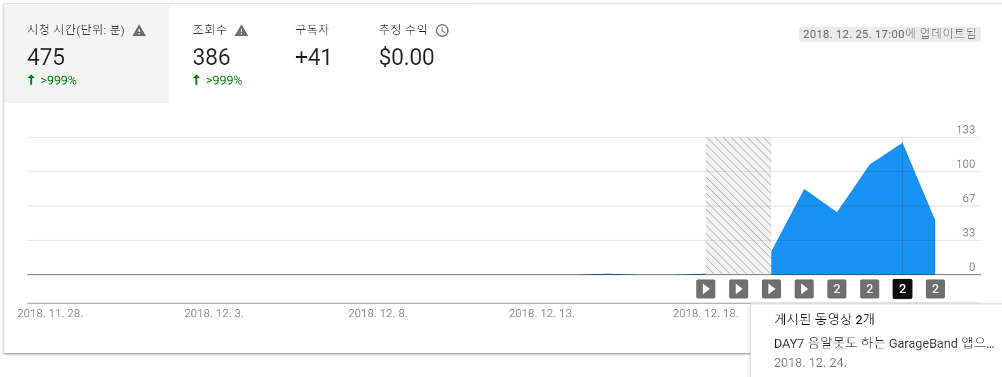Click the clock icon beside 추정 수익
Image resolution: width=1002 pixels, height=377 pixels.
442,31
